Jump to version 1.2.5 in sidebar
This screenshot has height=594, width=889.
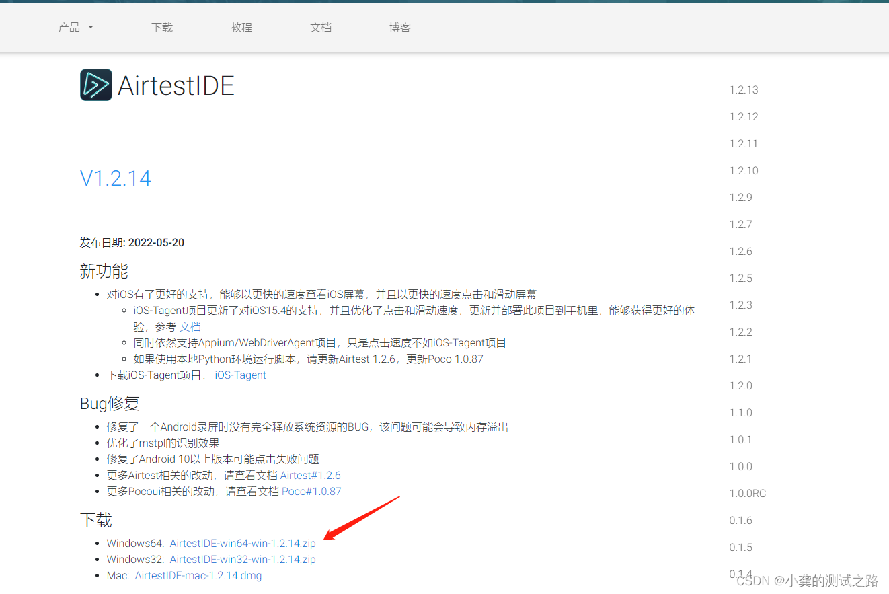[741, 279]
